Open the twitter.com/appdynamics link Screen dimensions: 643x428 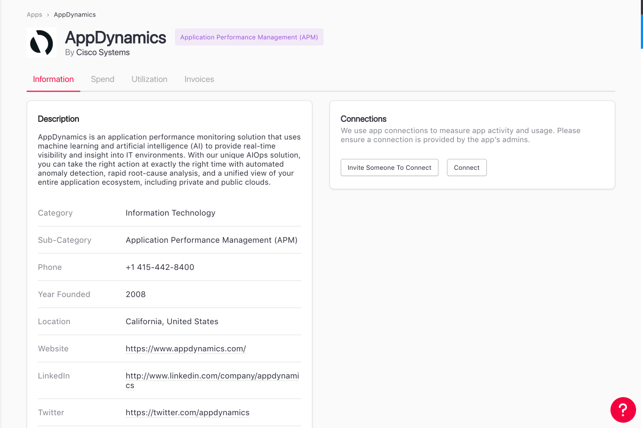pyautogui.click(x=188, y=413)
